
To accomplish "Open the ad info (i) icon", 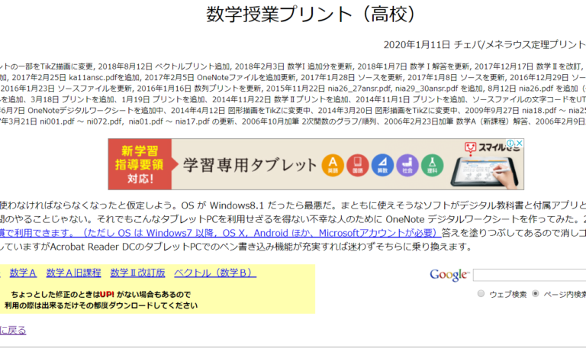I will [x=510, y=144].
